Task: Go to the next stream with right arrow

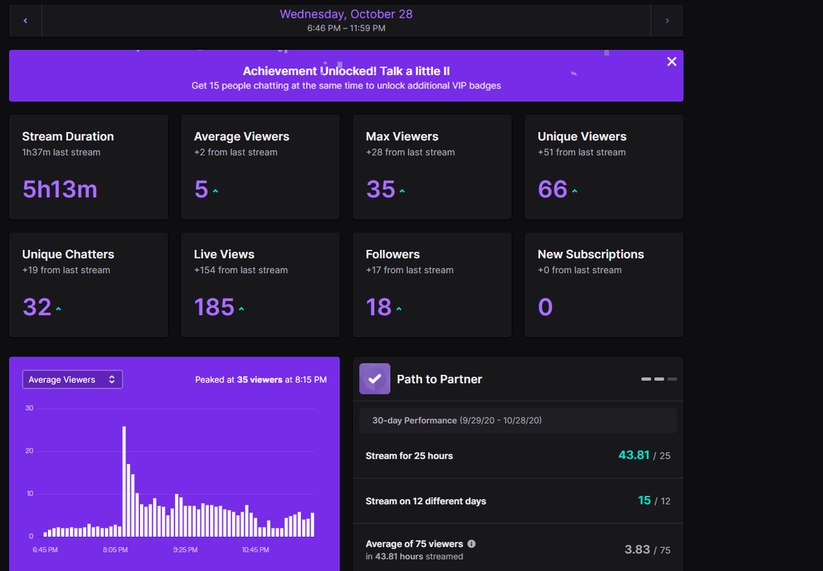Action: (x=667, y=21)
